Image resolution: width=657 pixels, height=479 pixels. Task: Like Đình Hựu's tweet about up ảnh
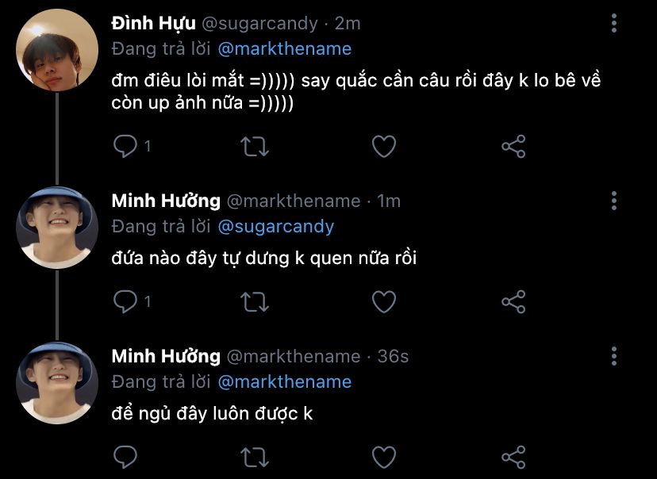(384, 146)
